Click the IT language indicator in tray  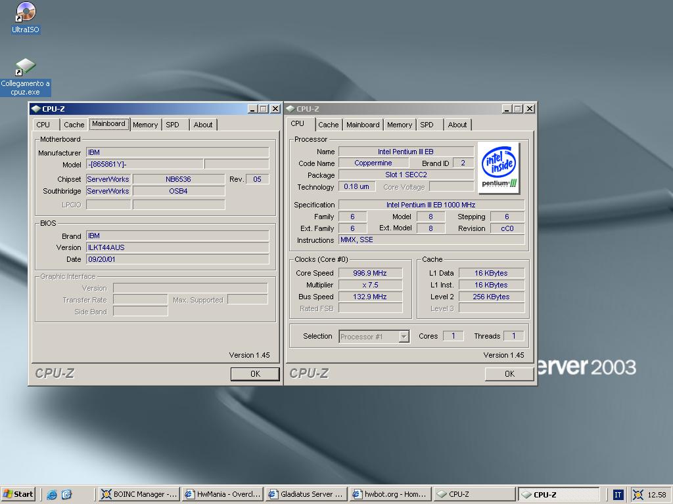(x=617, y=495)
